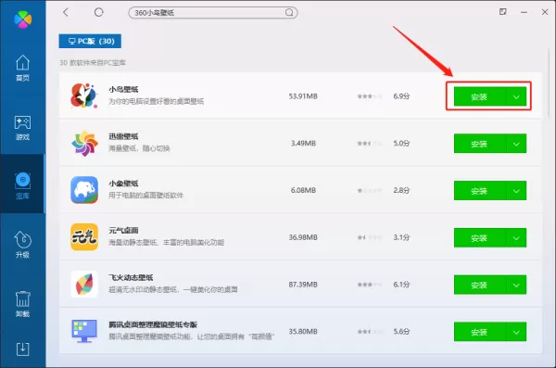Screen dimensions: 556x368
Task: Install 元气桌面
Action: click(479, 237)
